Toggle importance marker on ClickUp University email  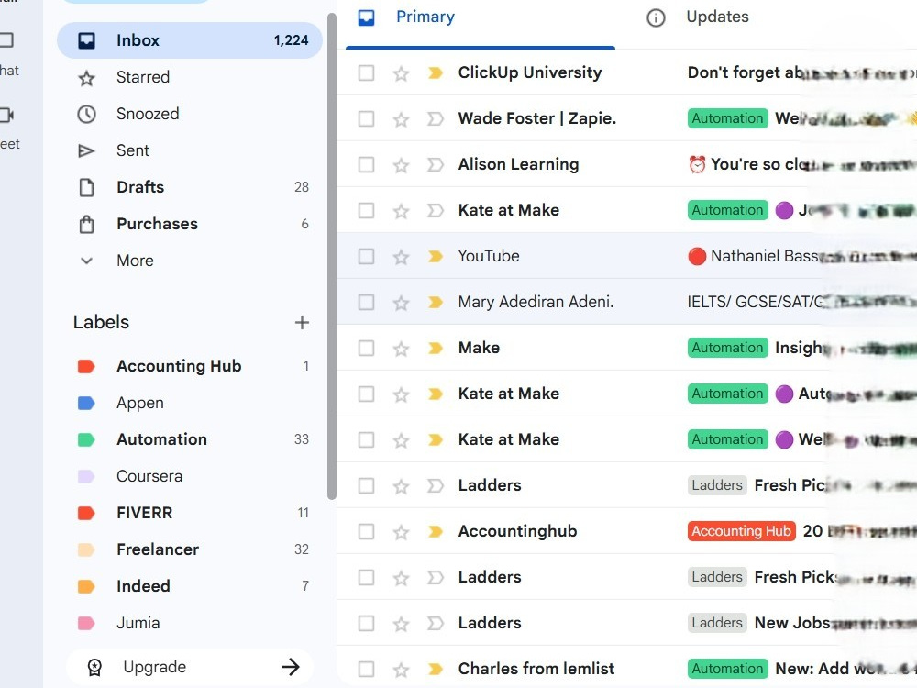(435, 73)
